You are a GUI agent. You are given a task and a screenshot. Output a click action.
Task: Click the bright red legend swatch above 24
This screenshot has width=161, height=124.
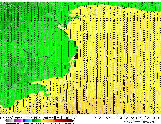point(55,121)
